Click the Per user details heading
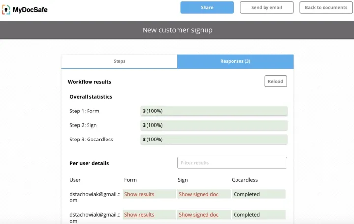 (89, 163)
